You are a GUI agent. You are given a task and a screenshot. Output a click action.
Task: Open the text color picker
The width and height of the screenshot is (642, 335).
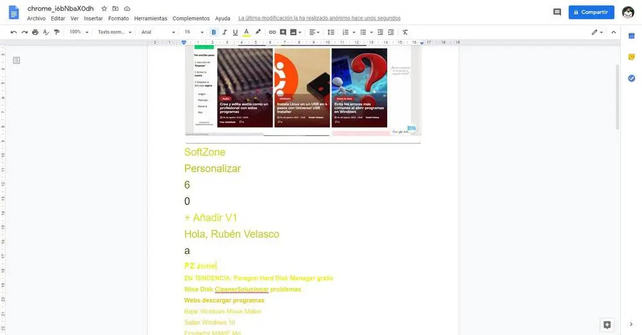pos(246,32)
